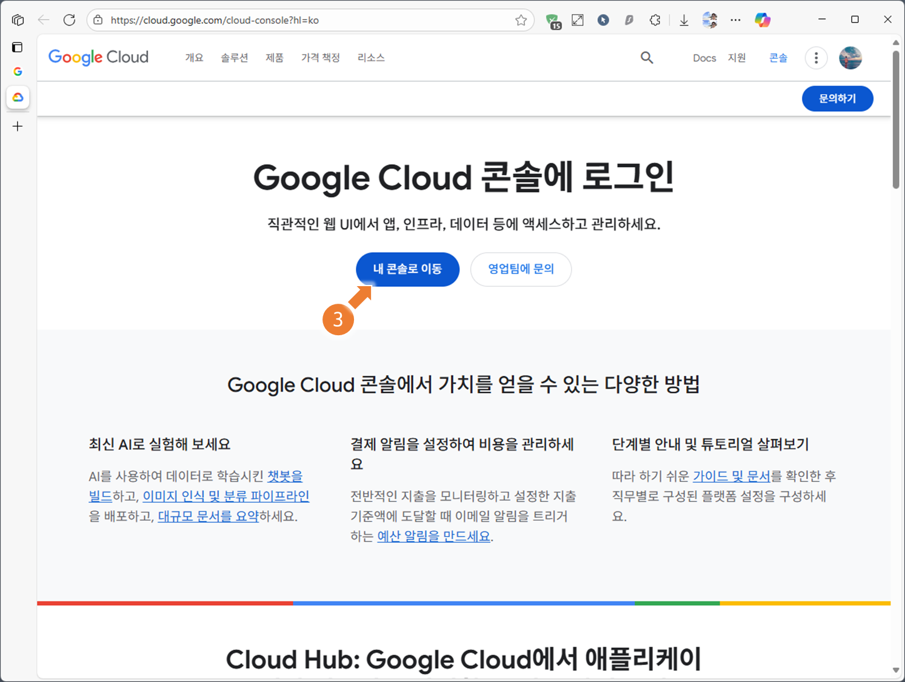Follow the 가이드 및 문서 link
This screenshot has height=682, width=905.
(732, 476)
